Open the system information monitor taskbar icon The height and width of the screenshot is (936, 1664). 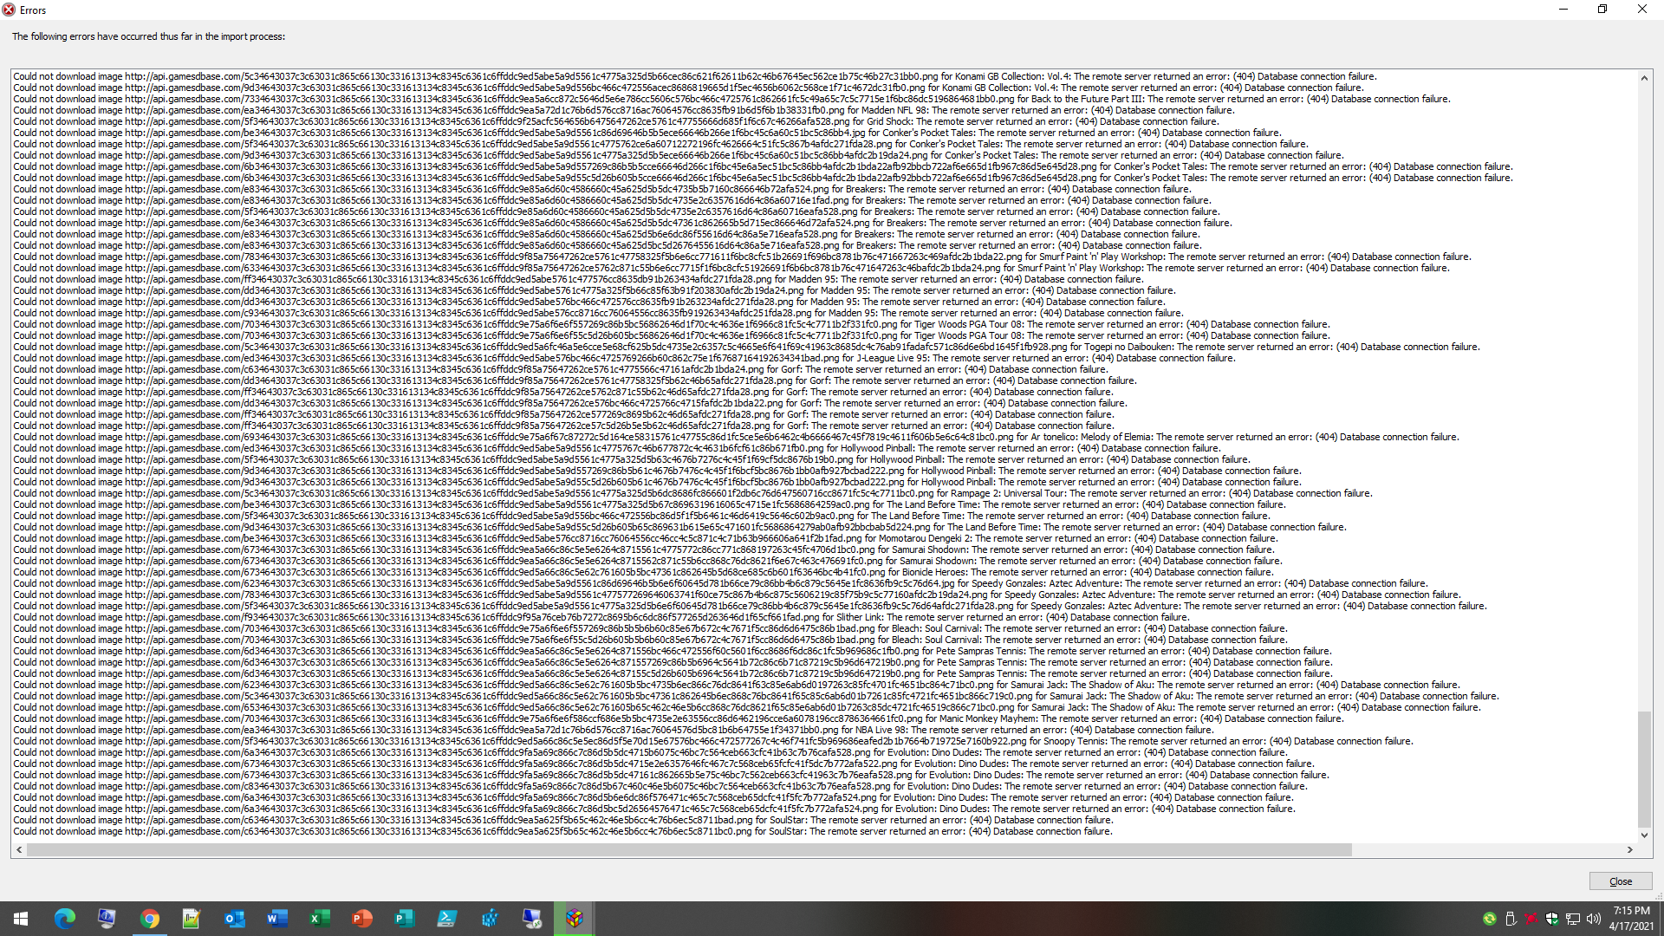pyautogui.click(x=107, y=919)
